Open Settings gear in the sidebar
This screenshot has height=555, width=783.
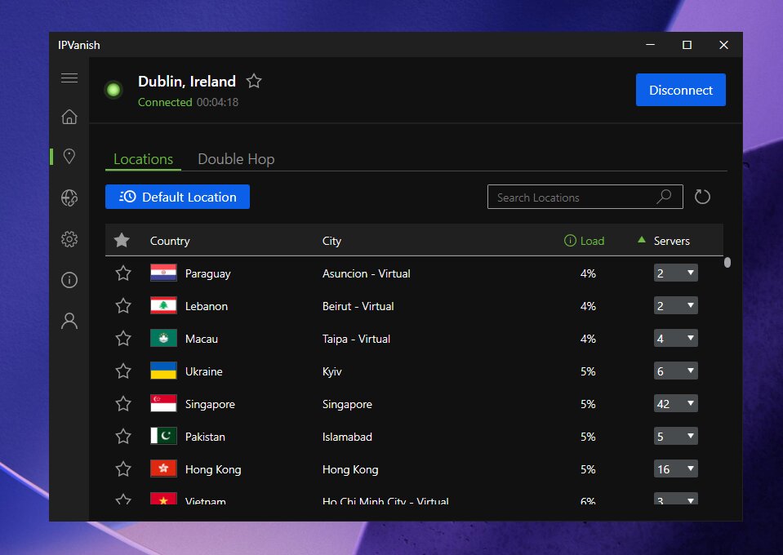69,239
